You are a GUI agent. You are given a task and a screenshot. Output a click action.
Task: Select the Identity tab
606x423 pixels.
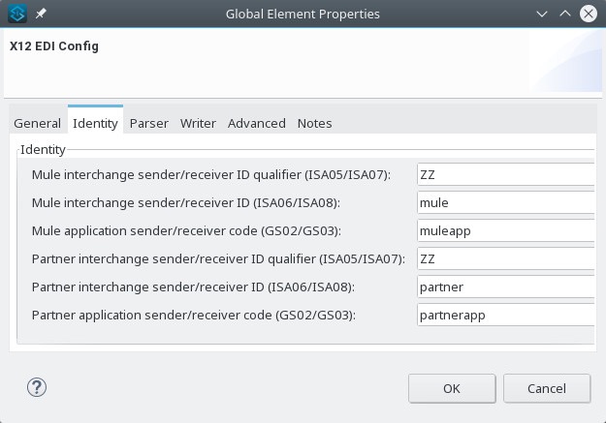(x=95, y=124)
